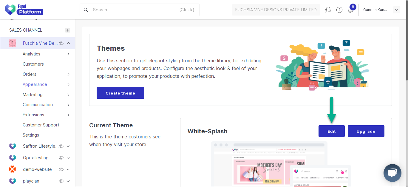
Task: Click the OpexTesting channel logo
Action: click(12, 158)
